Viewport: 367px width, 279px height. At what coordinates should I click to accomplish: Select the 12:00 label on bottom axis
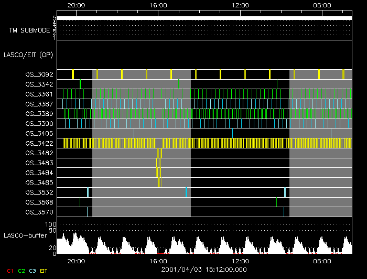pos(240,261)
